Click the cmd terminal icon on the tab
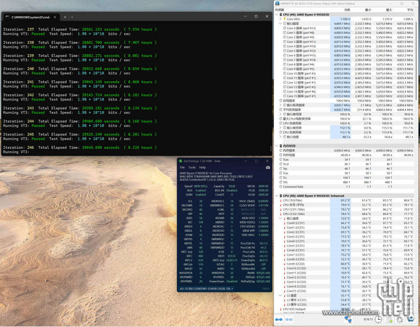This screenshot has height=327, width=420. [7, 17]
